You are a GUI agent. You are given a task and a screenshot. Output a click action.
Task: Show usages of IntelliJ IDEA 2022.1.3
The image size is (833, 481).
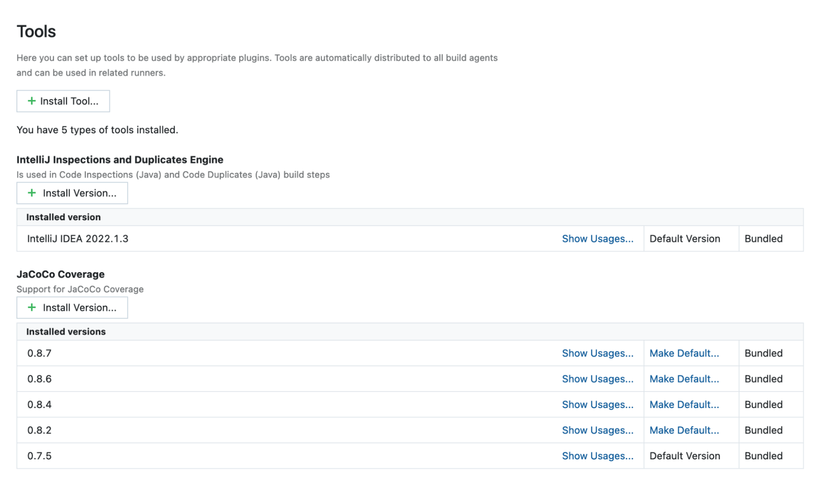coord(597,239)
